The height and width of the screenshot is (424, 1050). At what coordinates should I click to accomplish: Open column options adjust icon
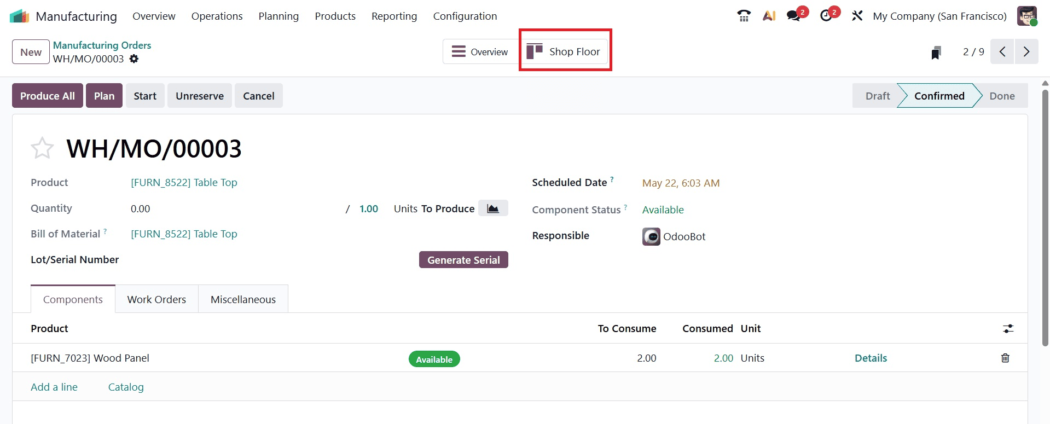1008,328
